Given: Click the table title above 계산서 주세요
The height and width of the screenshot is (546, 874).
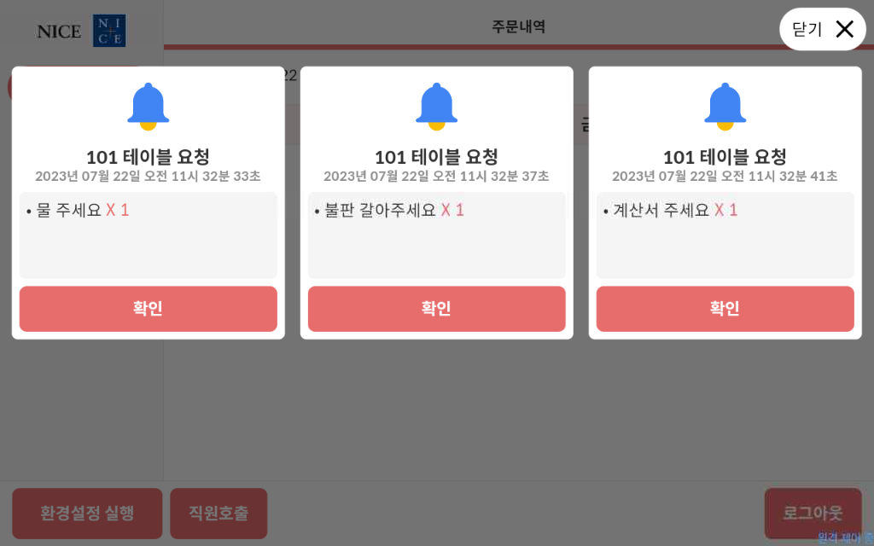Looking at the screenshot, I should click(725, 157).
